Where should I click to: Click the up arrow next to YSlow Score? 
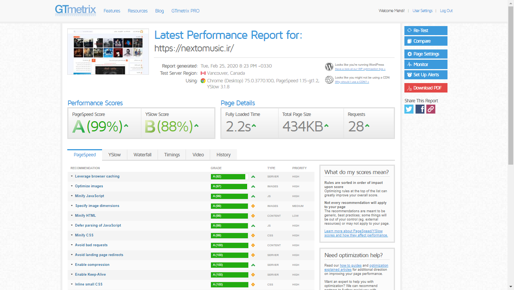click(196, 125)
